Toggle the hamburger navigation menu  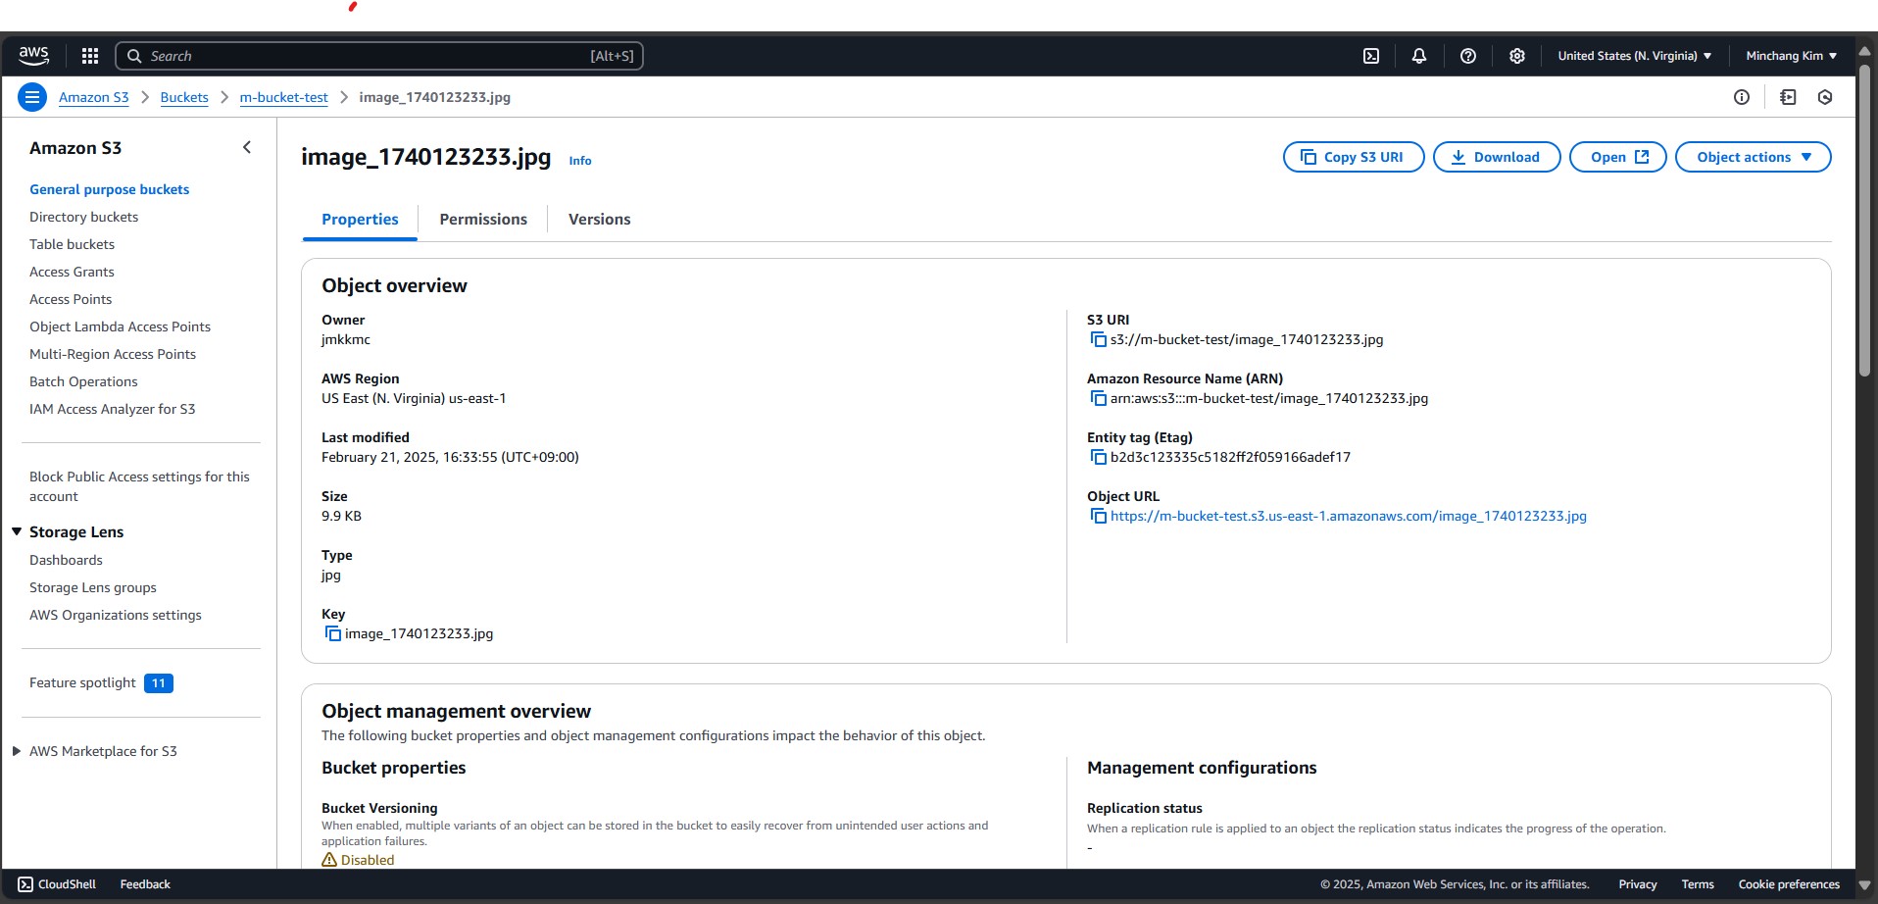click(x=32, y=97)
